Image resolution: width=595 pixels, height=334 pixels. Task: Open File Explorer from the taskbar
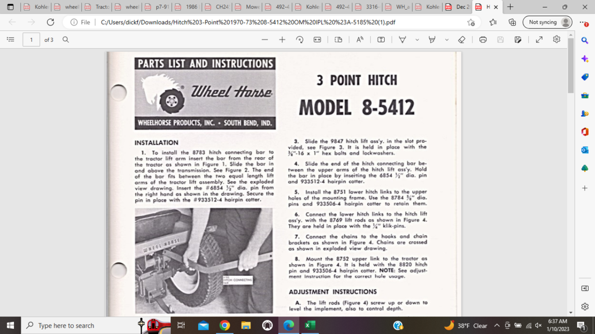pyautogui.click(x=246, y=325)
